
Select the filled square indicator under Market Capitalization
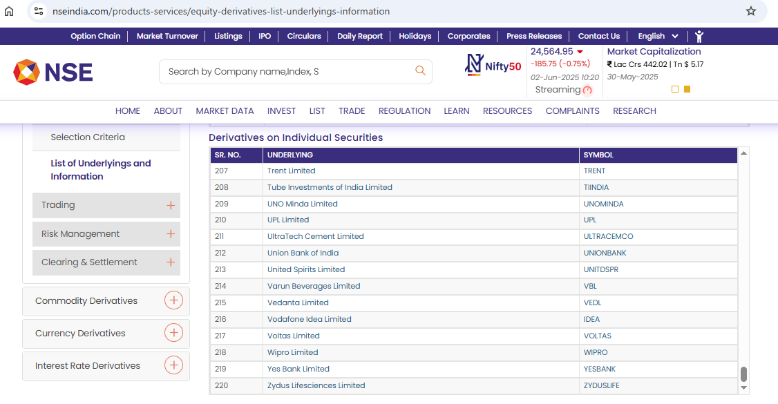pos(687,89)
